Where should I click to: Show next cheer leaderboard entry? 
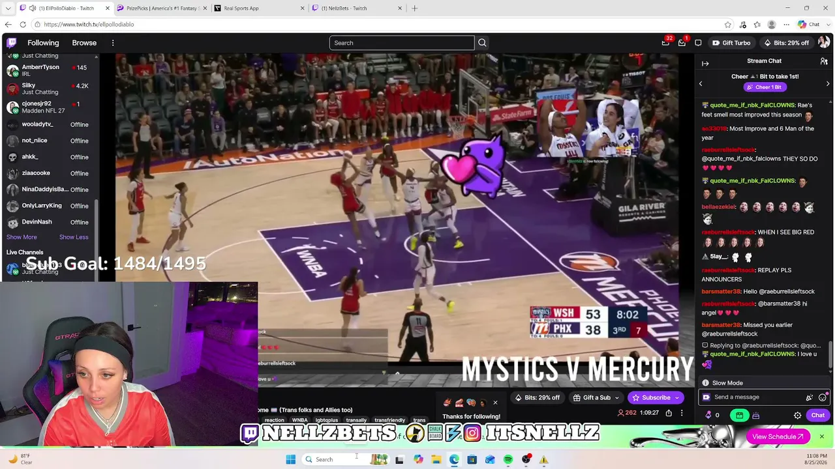[828, 84]
